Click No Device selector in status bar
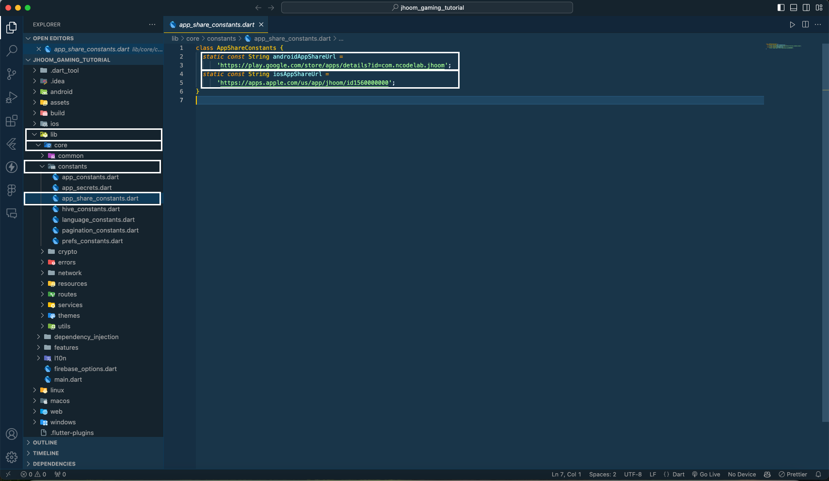829x481 pixels. 742,475
